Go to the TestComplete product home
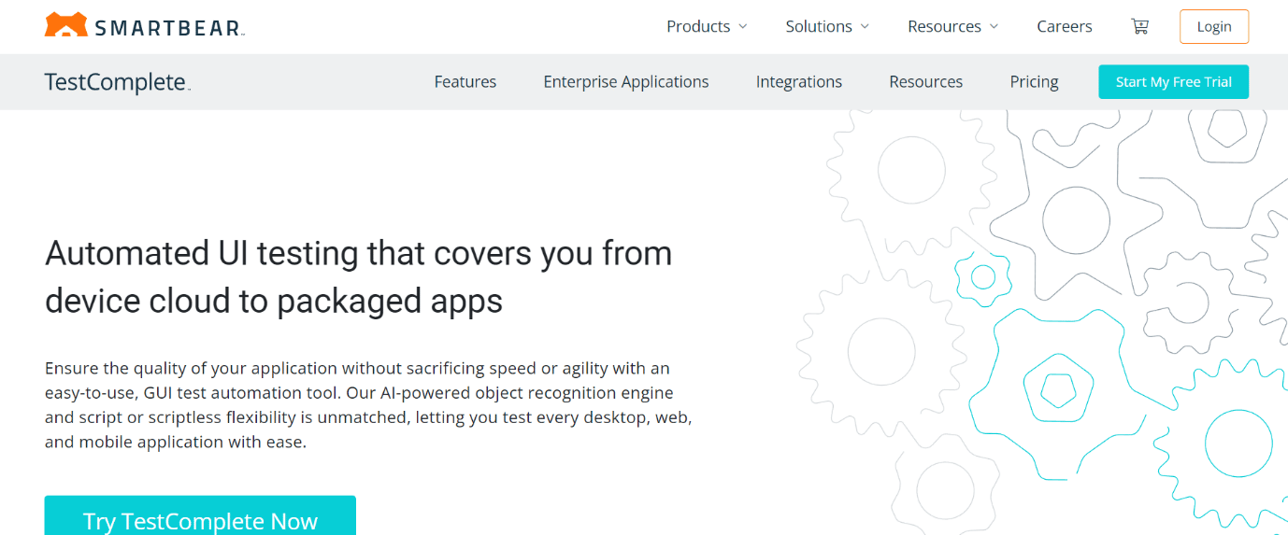 tap(117, 82)
